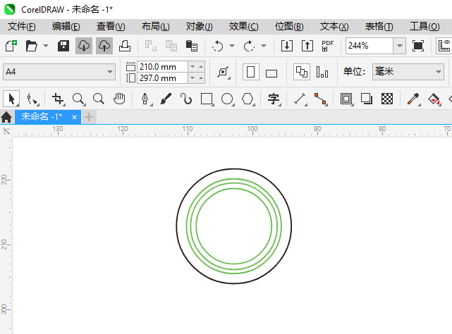
Task: Select the Shape edit tool
Action: click(32, 99)
